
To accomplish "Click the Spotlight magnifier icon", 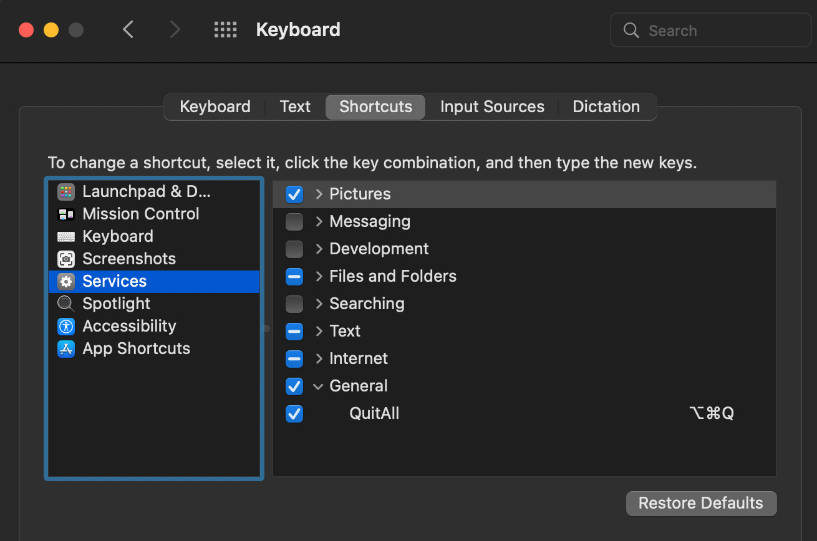I will point(66,304).
